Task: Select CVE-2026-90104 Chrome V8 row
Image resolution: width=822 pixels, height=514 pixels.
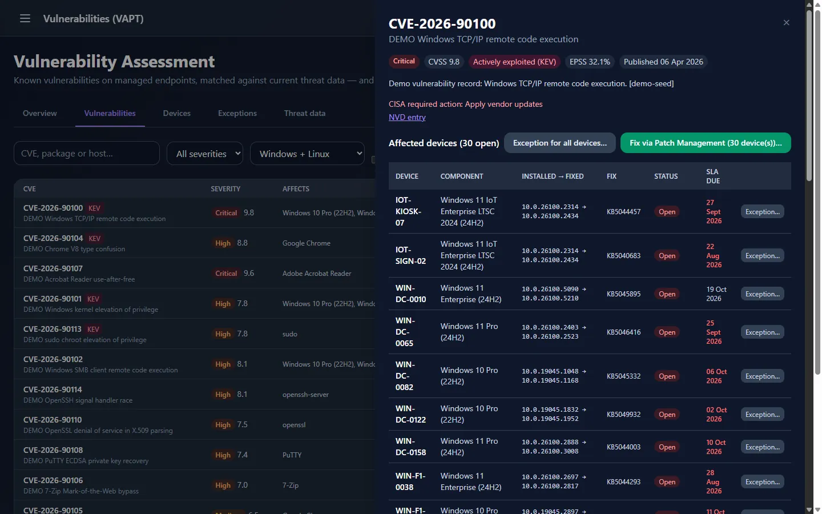Action: tap(195, 243)
